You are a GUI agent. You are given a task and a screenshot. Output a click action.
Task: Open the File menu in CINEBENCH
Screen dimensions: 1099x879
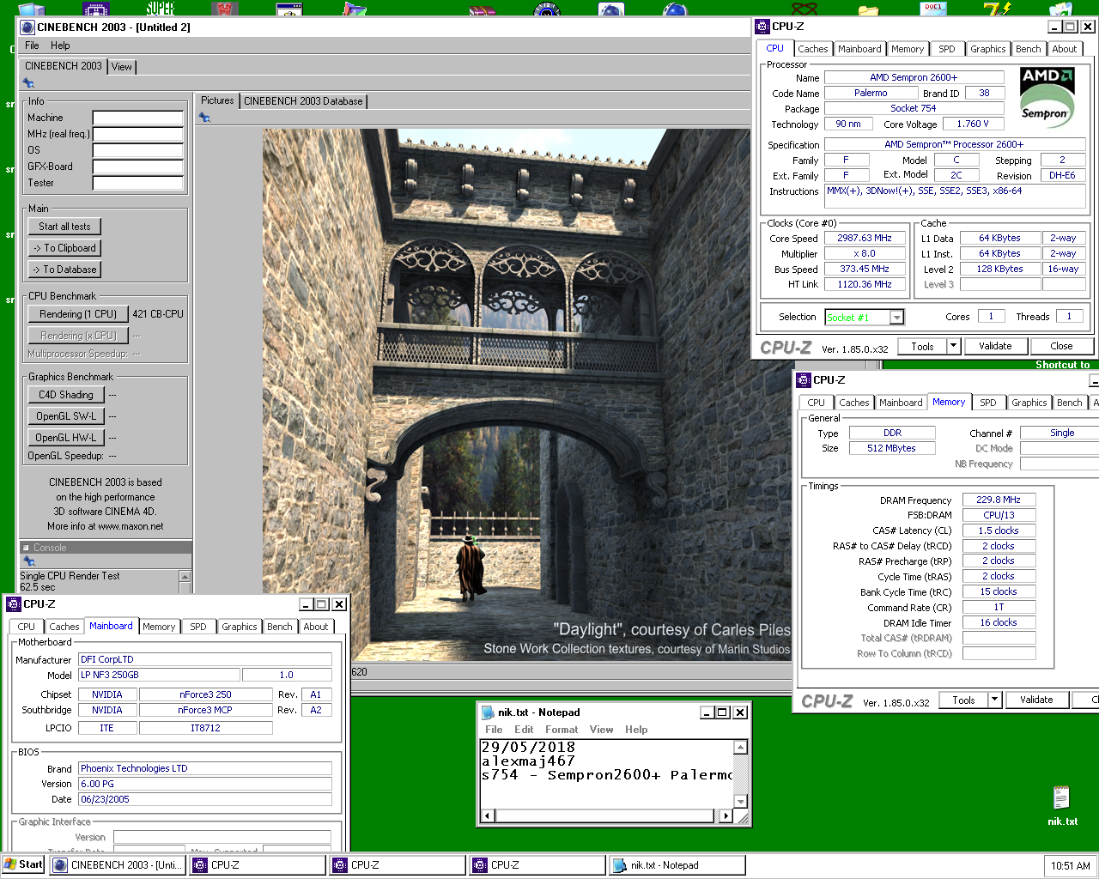click(x=32, y=45)
